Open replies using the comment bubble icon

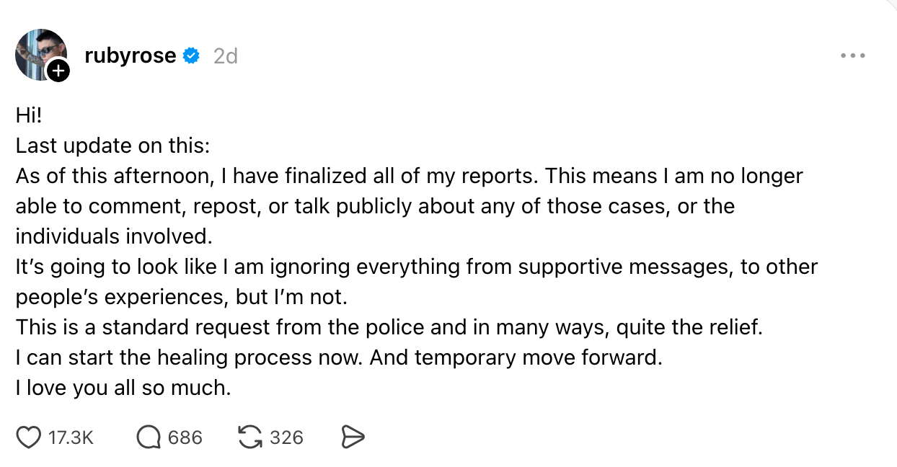(x=149, y=437)
